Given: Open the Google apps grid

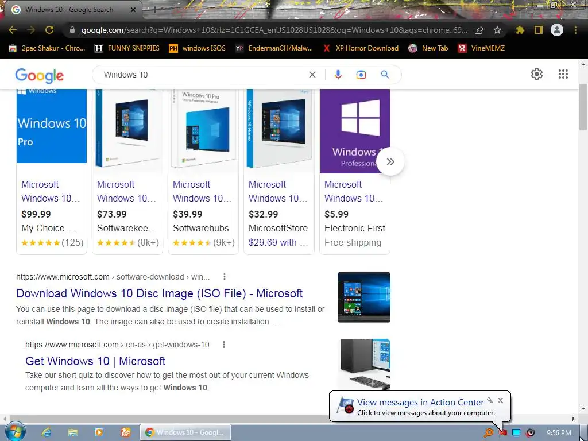Looking at the screenshot, I should pos(563,74).
